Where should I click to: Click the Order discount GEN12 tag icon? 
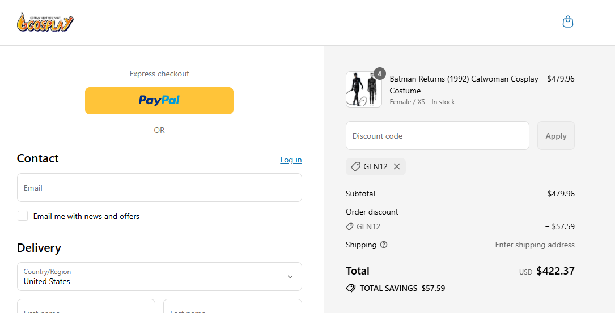(350, 226)
